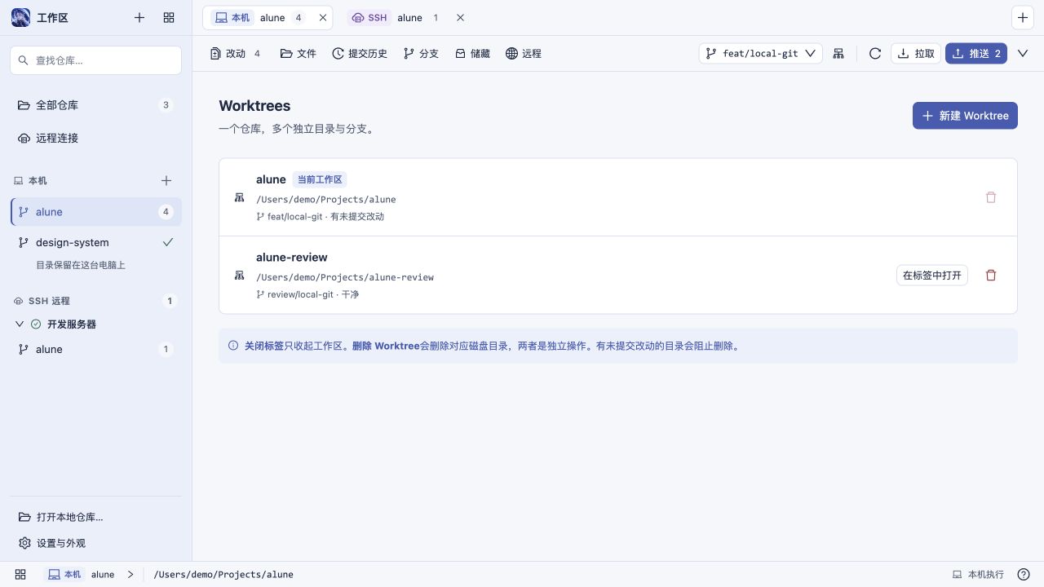The width and height of the screenshot is (1044, 587).
Task: Switch to the 文件 tab
Action: 298,54
